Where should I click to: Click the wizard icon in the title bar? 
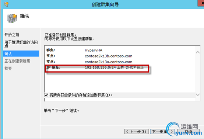tap(6, 4)
